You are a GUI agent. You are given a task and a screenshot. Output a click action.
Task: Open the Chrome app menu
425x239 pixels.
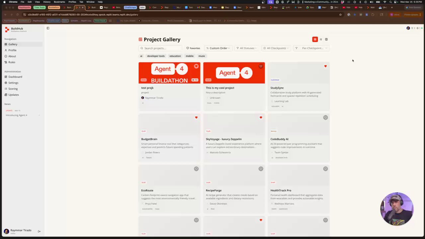13,2
